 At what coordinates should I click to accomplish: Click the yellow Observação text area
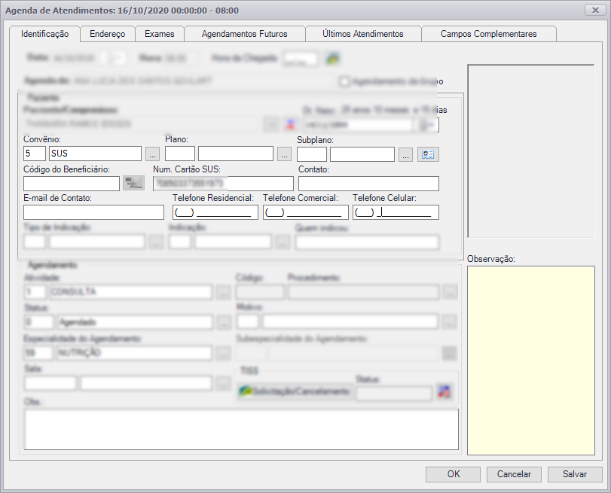coord(531,361)
